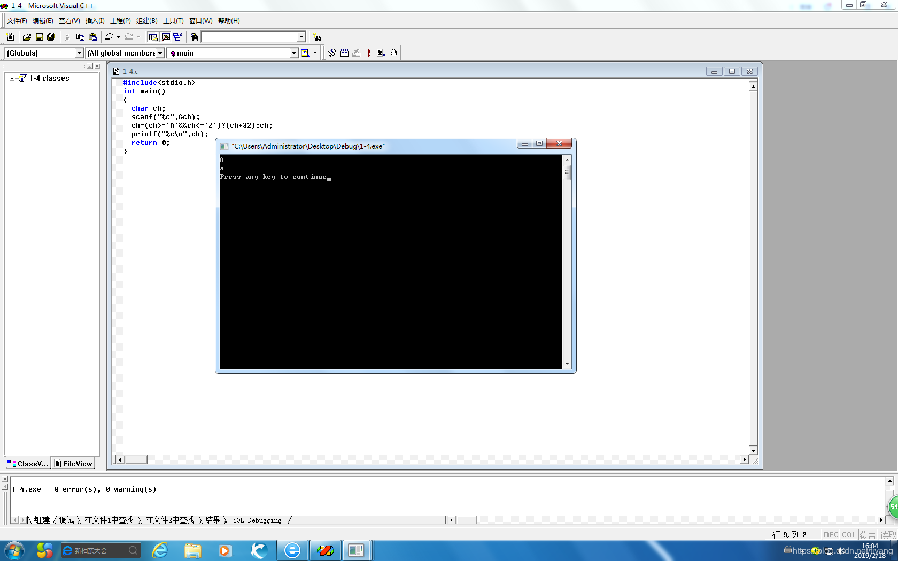
Task: Open a file with the Open icon
Action: click(x=27, y=37)
